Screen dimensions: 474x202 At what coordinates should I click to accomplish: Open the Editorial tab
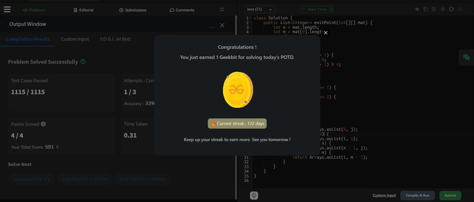coord(84,10)
